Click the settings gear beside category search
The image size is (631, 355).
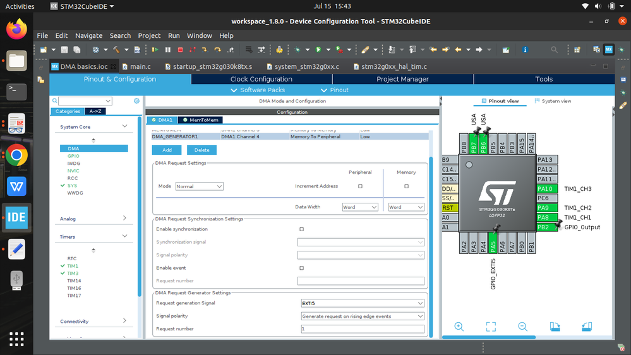[x=137, y=100]
